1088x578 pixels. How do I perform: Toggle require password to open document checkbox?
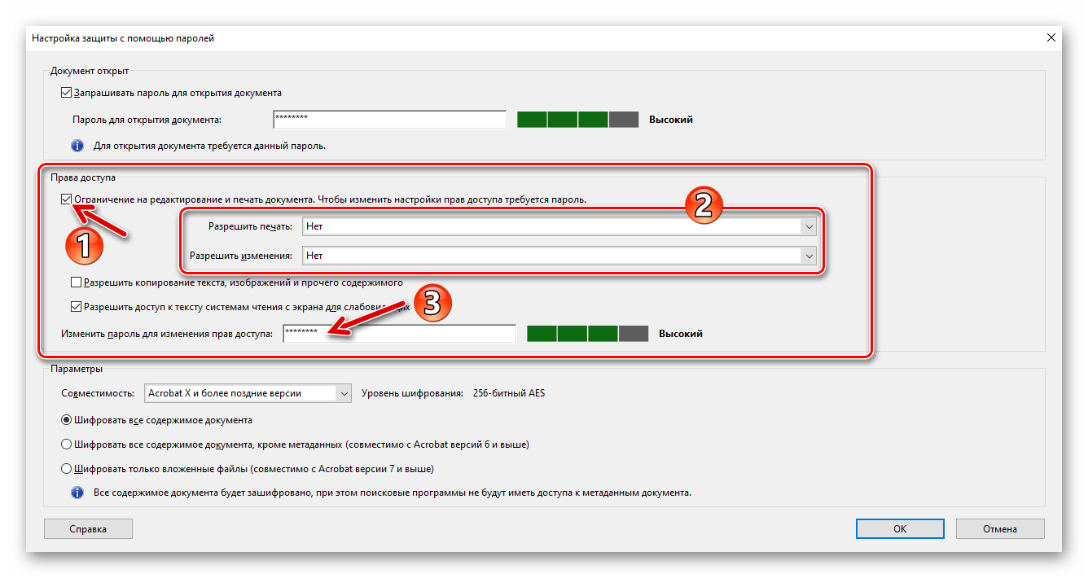tap(67, 93)
